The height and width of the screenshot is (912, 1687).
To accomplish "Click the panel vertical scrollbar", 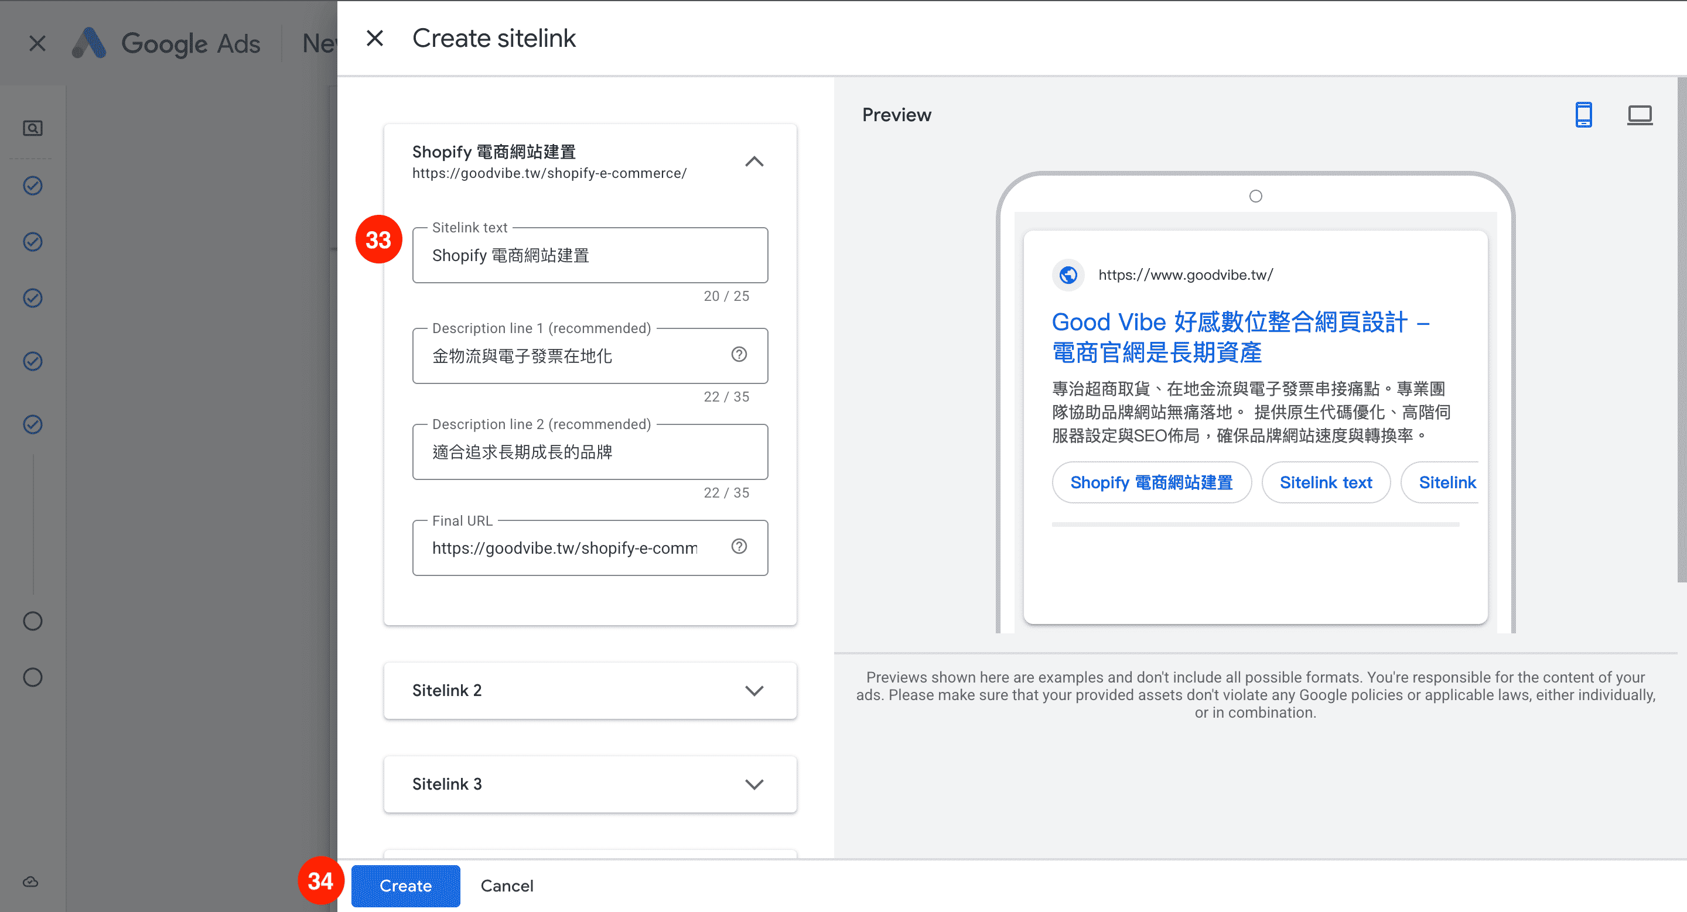I will [x=1681, y=330].
